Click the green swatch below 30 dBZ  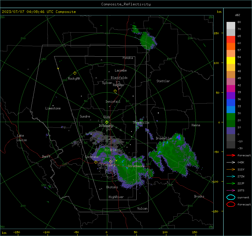(231, 117)
